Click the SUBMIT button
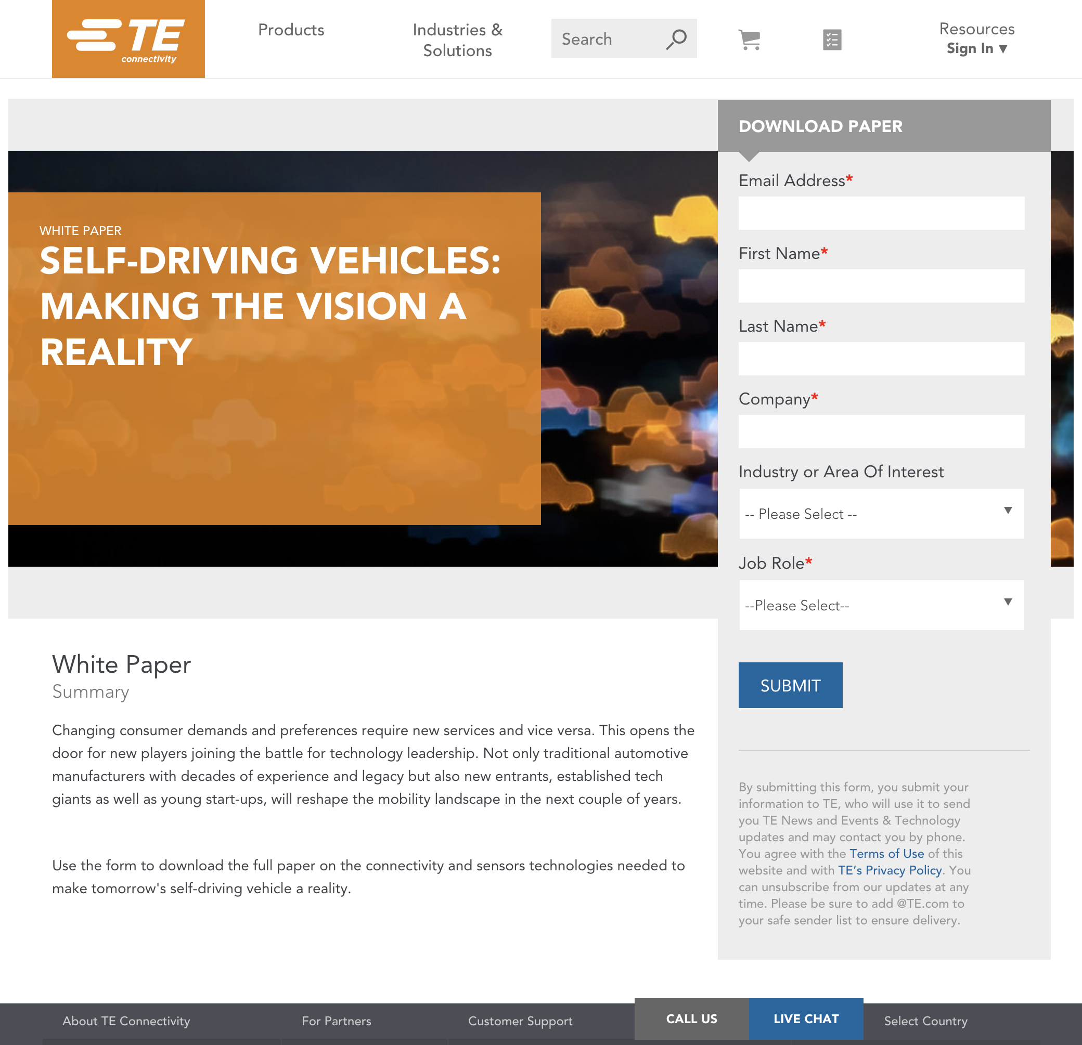Image resolution: width=1082 pixels, height=1045 pixels. 790,685
